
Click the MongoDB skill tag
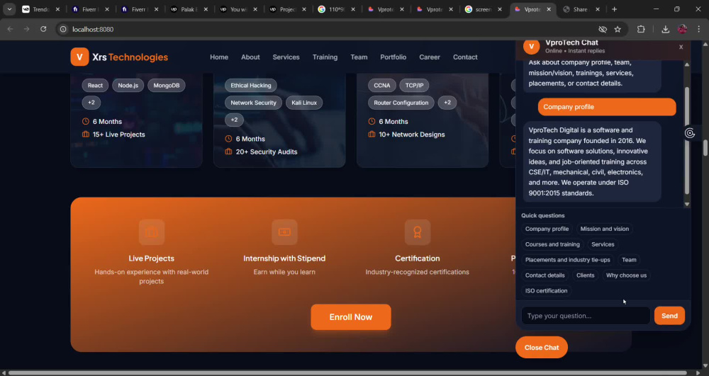click(x=167, y=85)
